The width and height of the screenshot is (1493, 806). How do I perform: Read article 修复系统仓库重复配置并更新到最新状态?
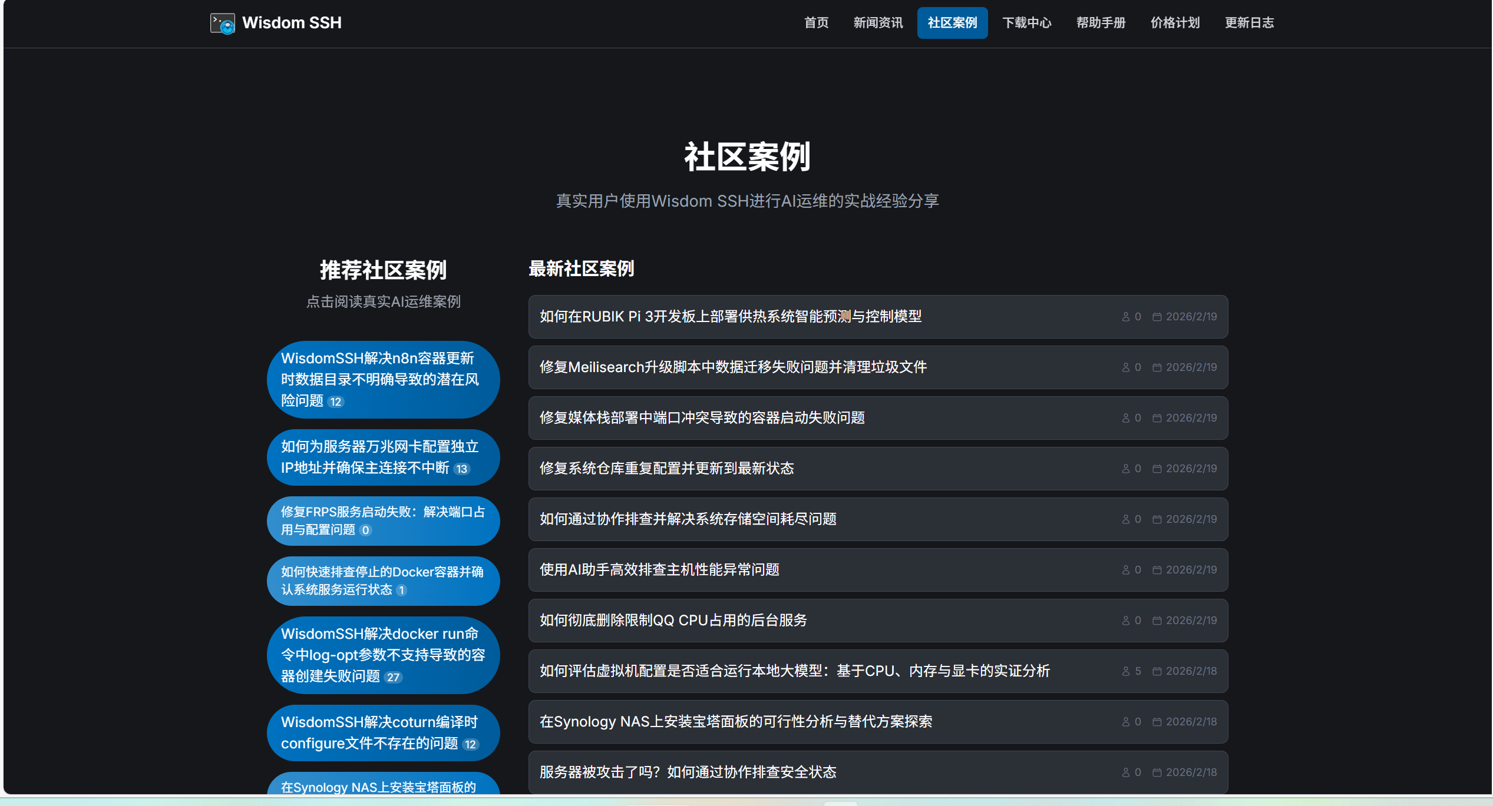666,469
